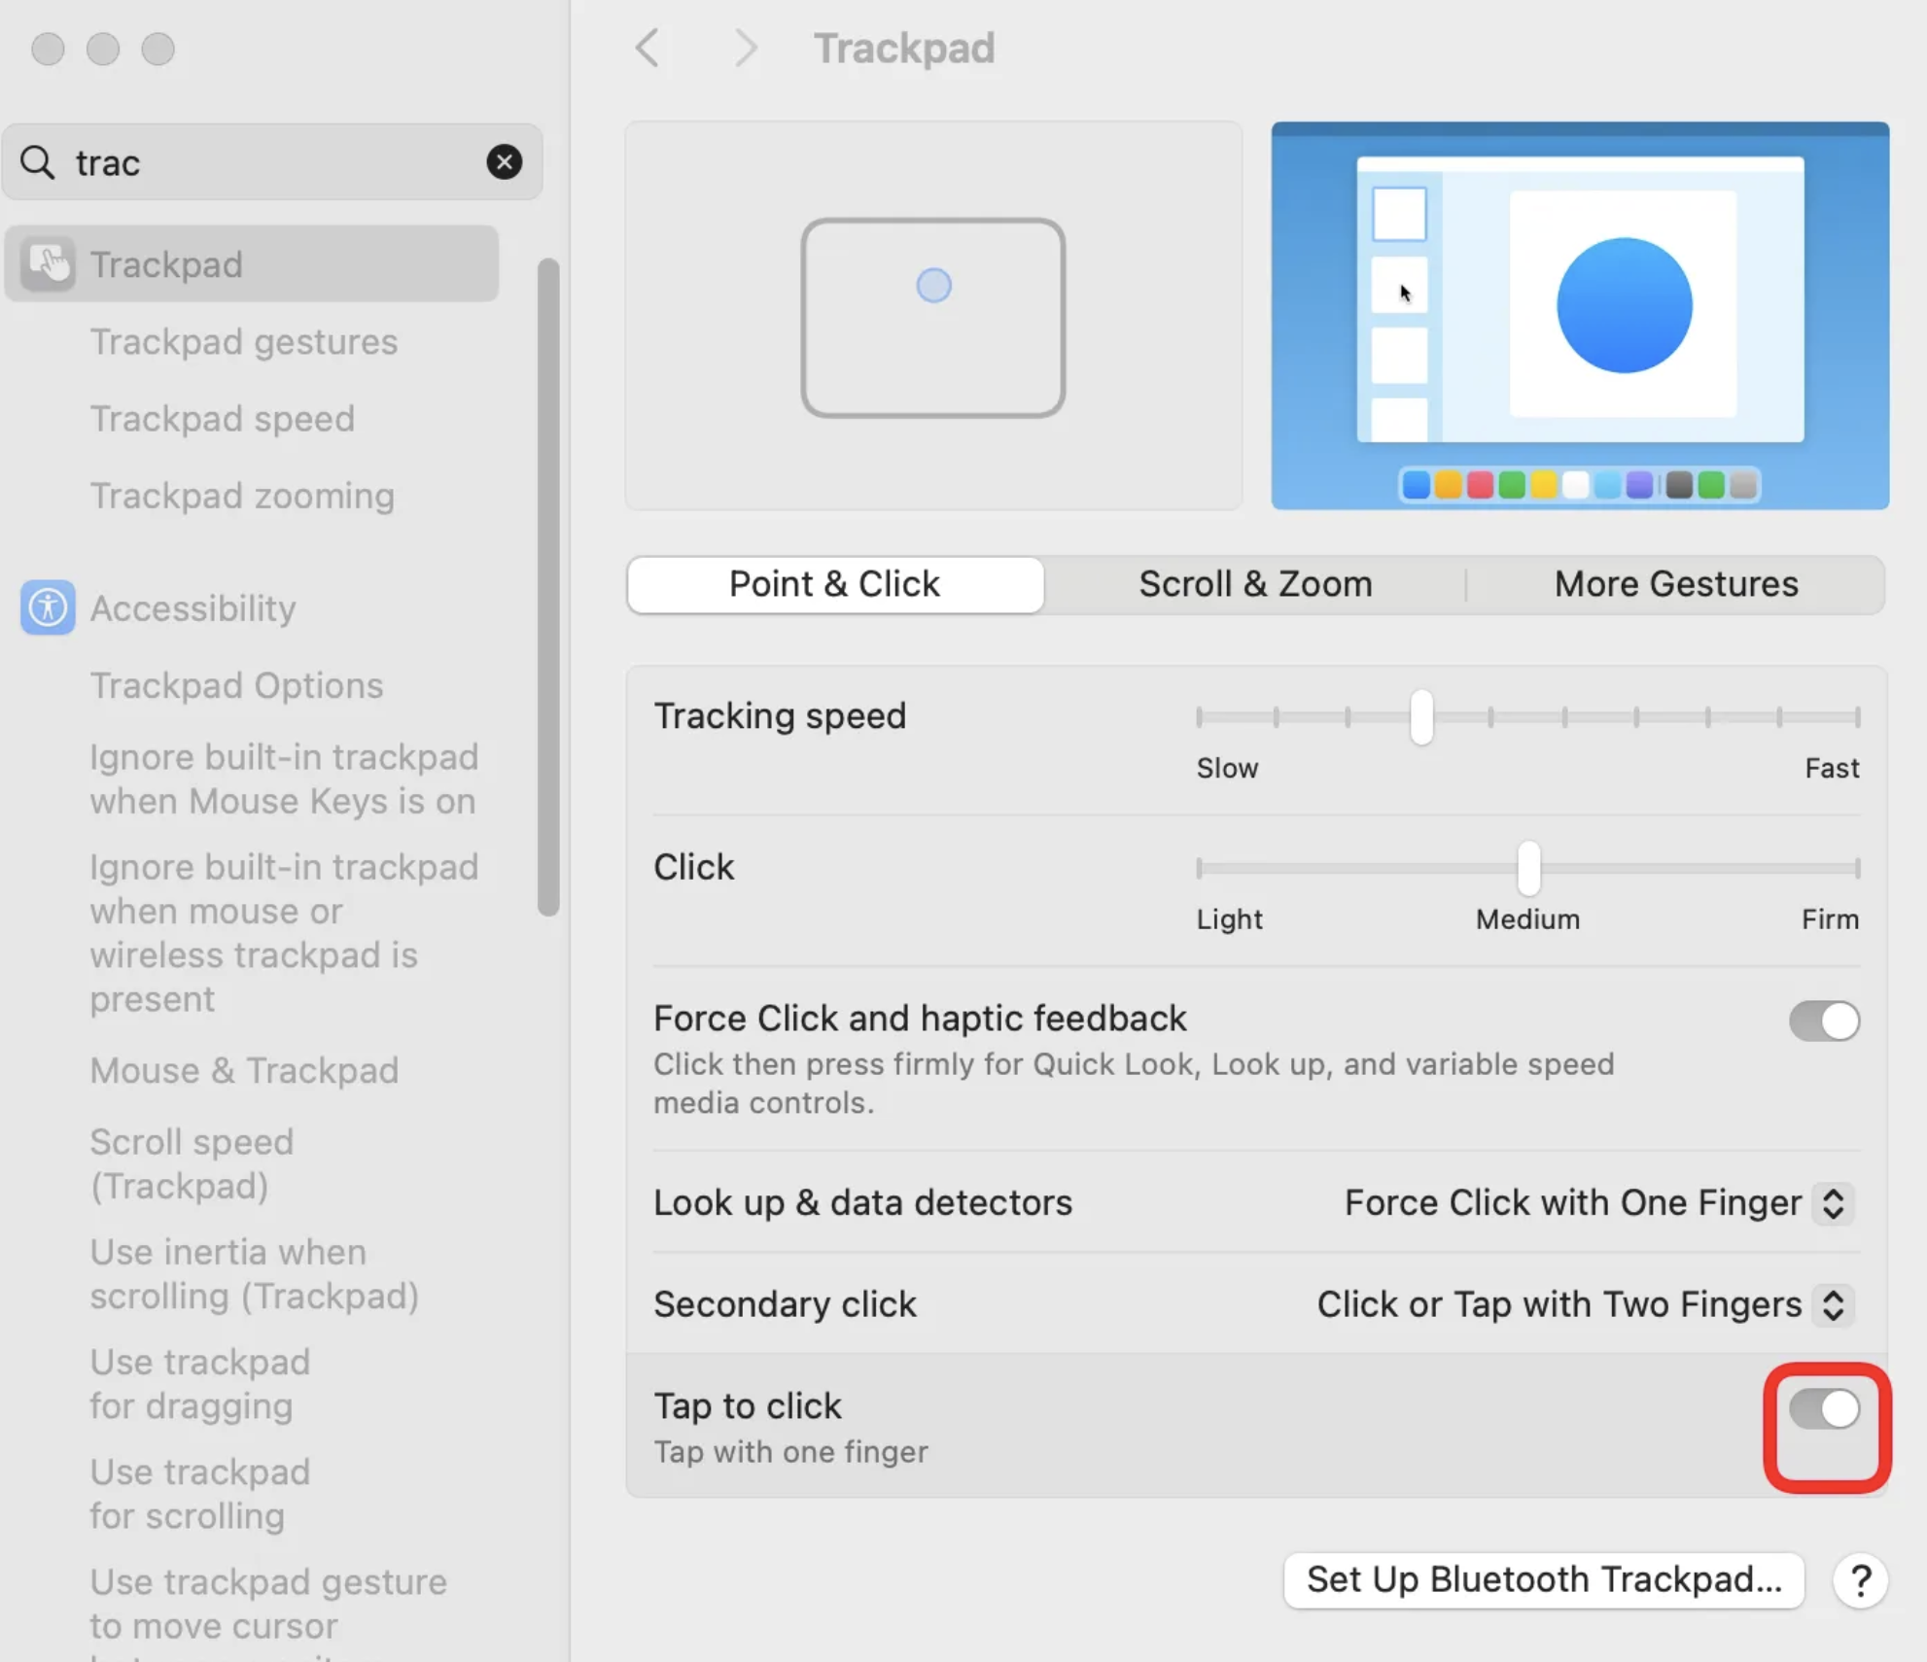Click the trackpad gesture preview illustration
This screenshot has width=1927, height=1662.
932,317
